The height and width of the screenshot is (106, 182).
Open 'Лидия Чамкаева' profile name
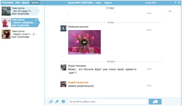(x=77, y=66)
